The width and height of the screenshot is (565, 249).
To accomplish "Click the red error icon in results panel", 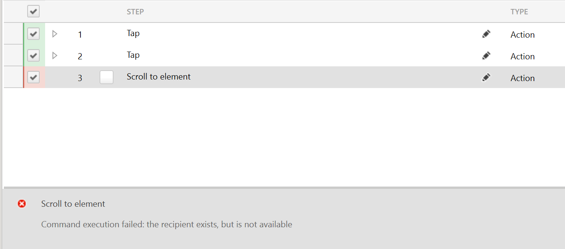I will click(22, 204).
